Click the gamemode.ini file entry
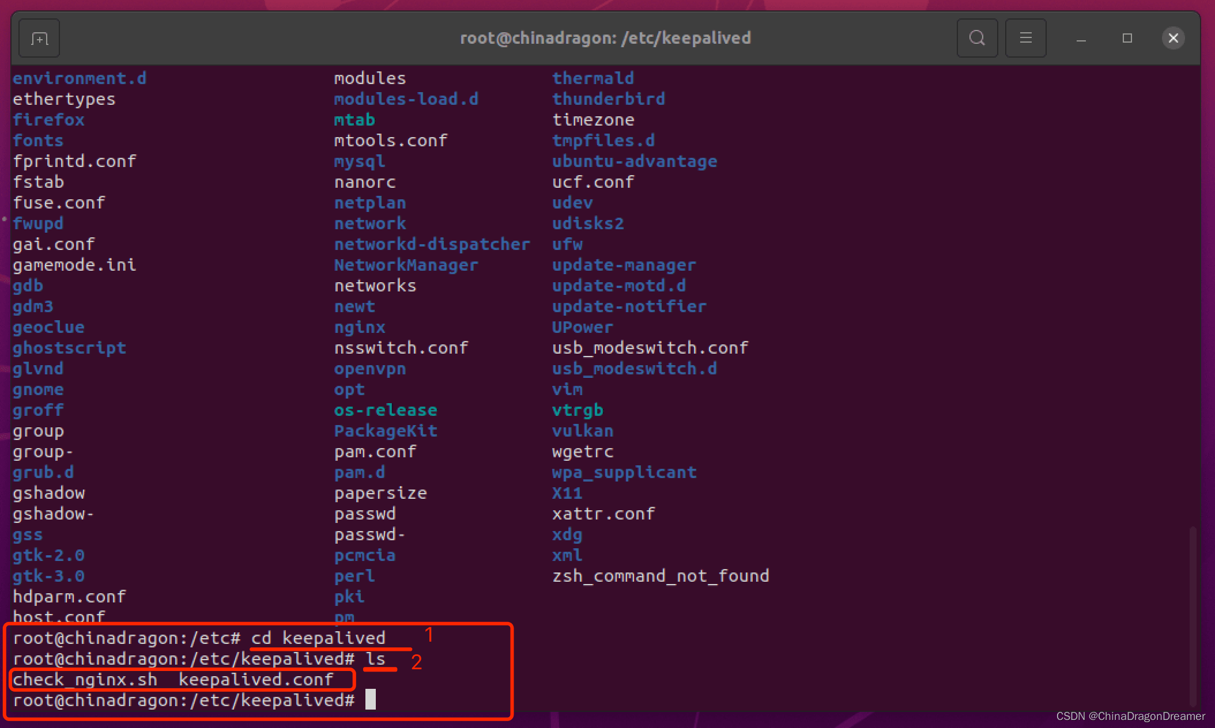This screenshot has width=1215, height=728. (74, 265)
